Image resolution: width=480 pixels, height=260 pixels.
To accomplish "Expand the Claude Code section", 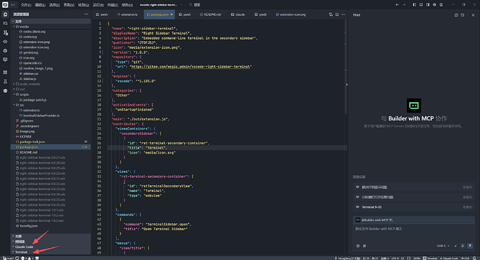I will (51, 247).
